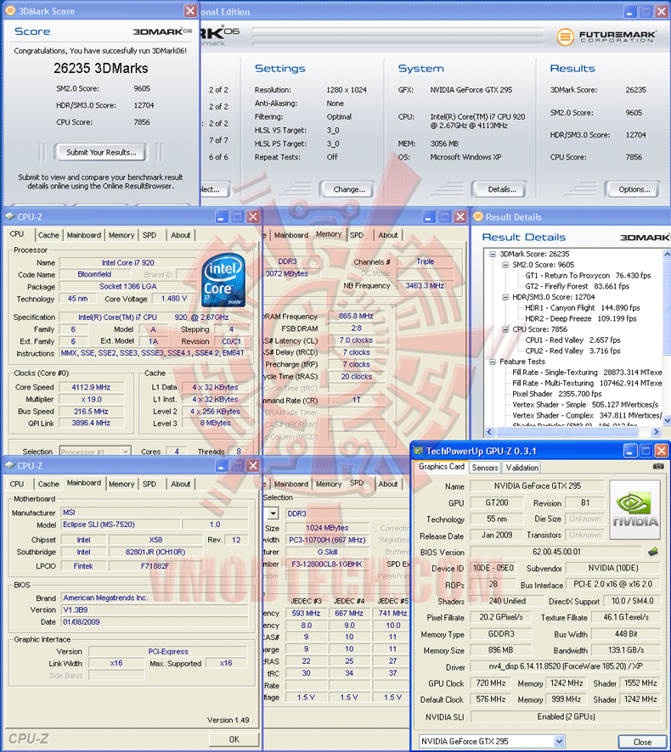Collapse the Feature Tests node
Viewport: 671px width, 752px height.
[x=493, y=362]
